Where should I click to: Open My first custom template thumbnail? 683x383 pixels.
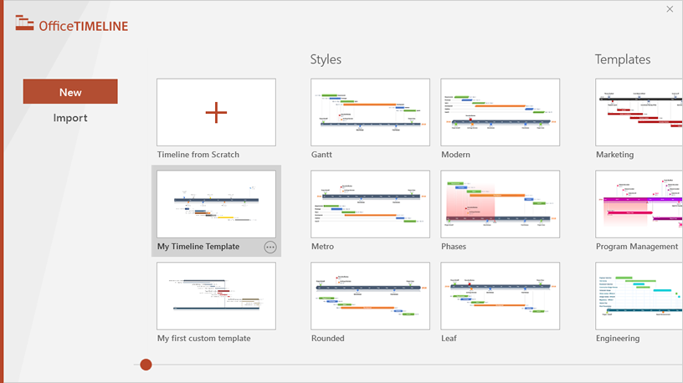[x=216, y=296]
